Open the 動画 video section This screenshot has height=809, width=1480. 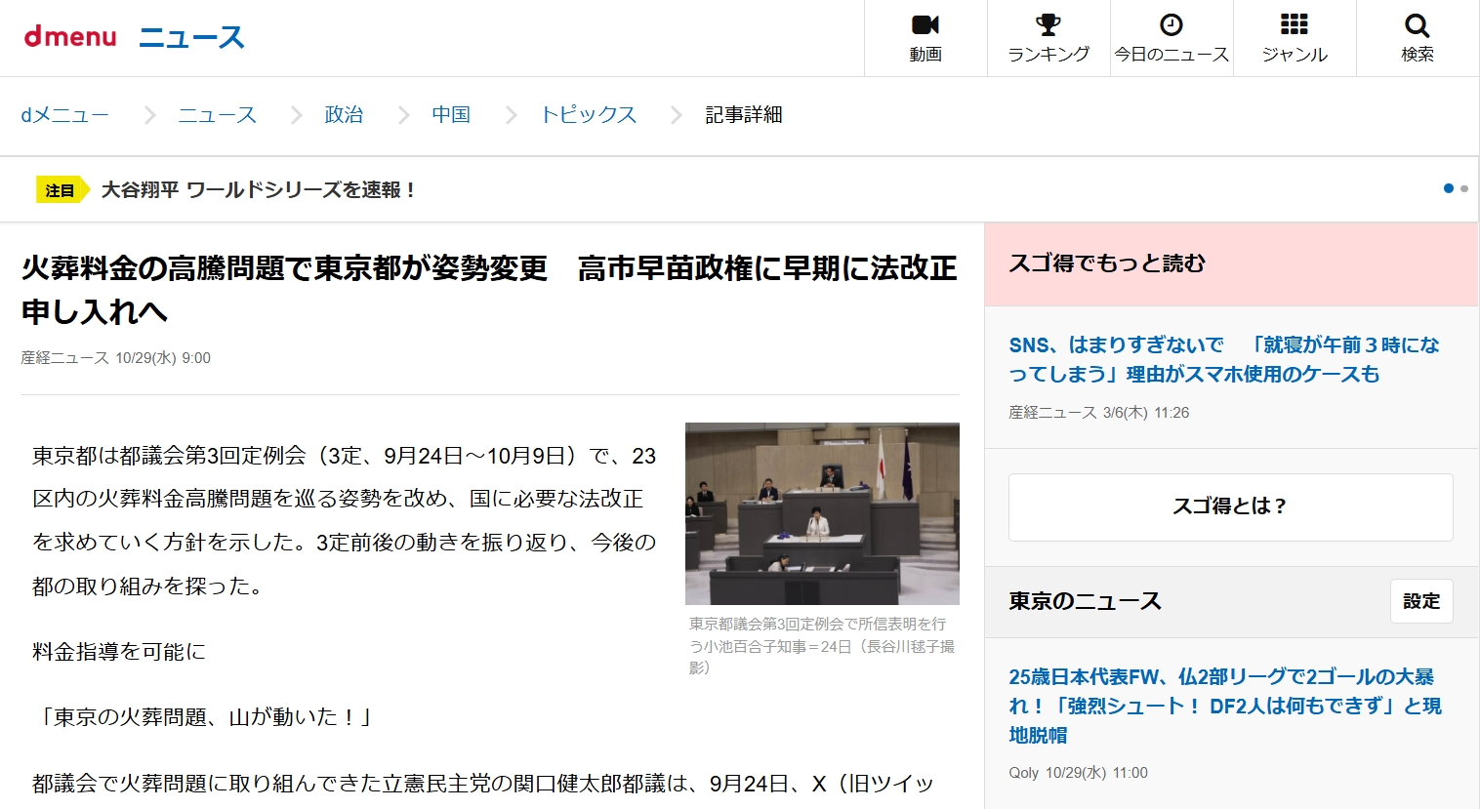(925, 38)
